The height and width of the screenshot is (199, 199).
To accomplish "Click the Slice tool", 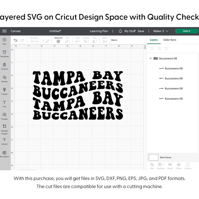I will 152,166.
